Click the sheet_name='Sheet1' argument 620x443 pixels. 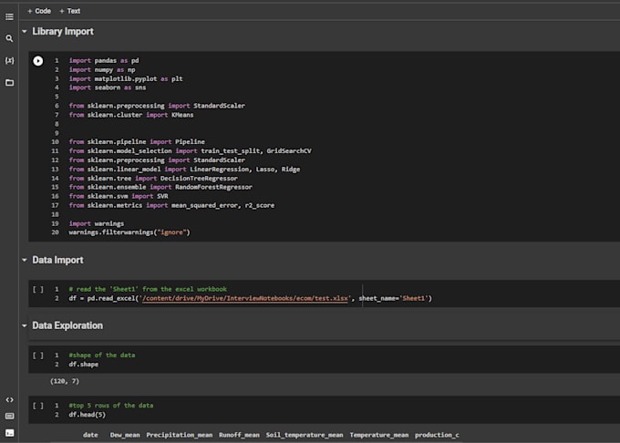(394, 298)
